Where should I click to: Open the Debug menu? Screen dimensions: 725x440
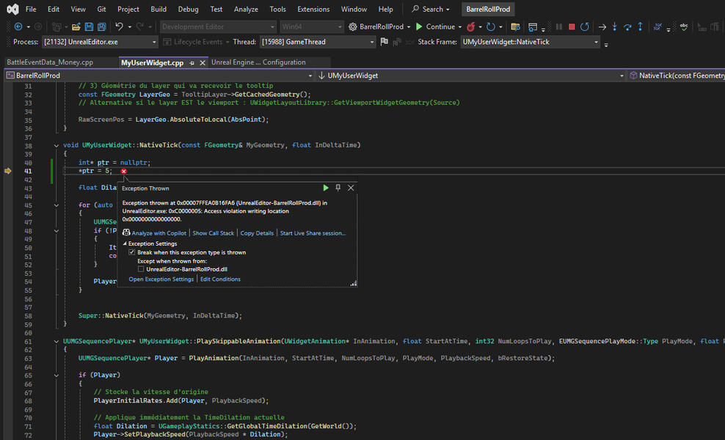click(x=188, y=9)
